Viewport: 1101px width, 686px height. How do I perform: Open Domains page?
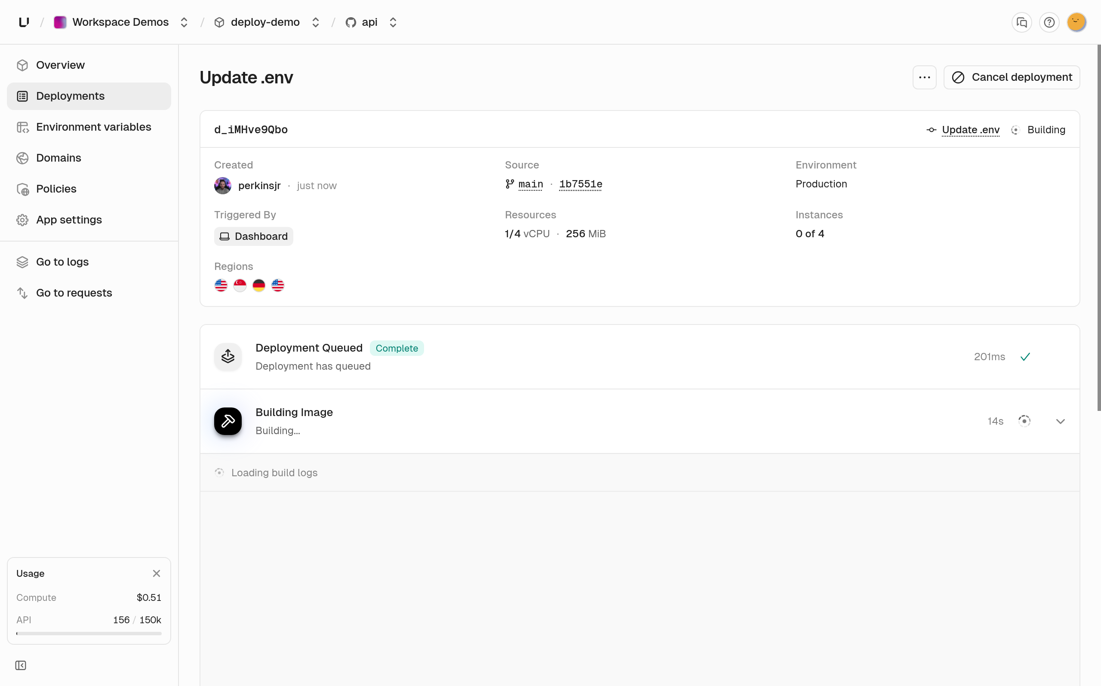[x=89, y=158]
